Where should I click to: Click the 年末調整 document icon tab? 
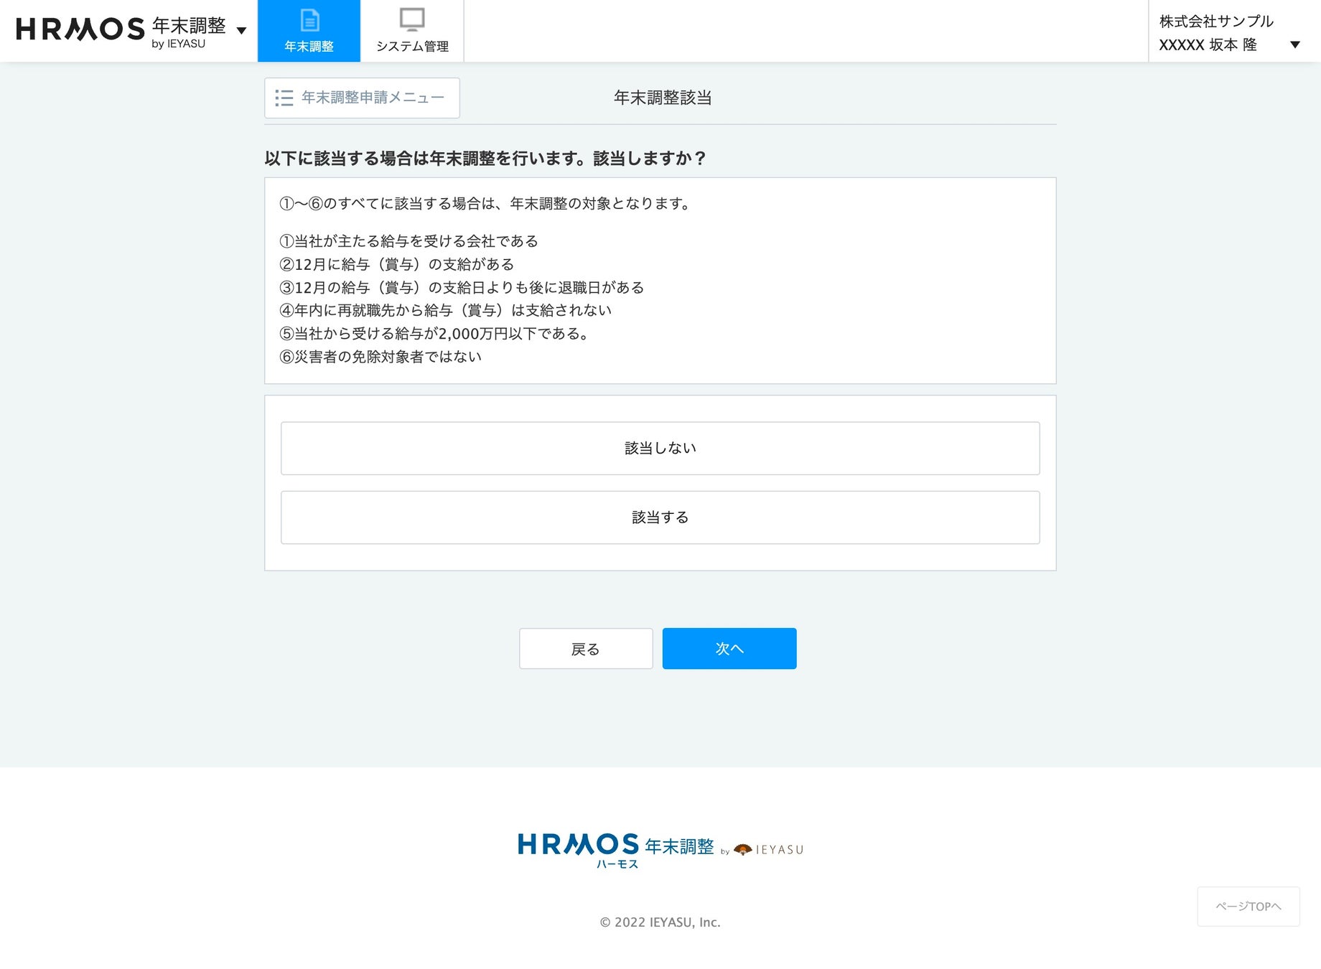(x=309, y=31)
